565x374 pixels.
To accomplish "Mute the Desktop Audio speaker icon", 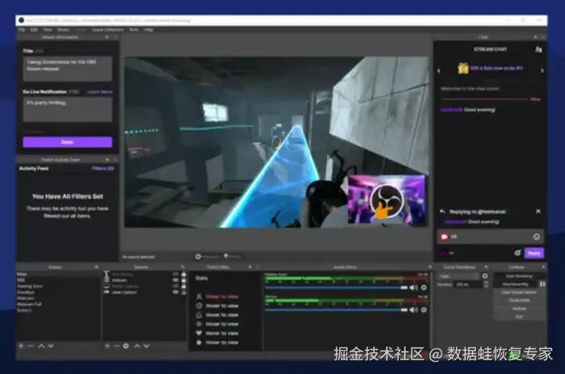I will click(x=413, y=288).
